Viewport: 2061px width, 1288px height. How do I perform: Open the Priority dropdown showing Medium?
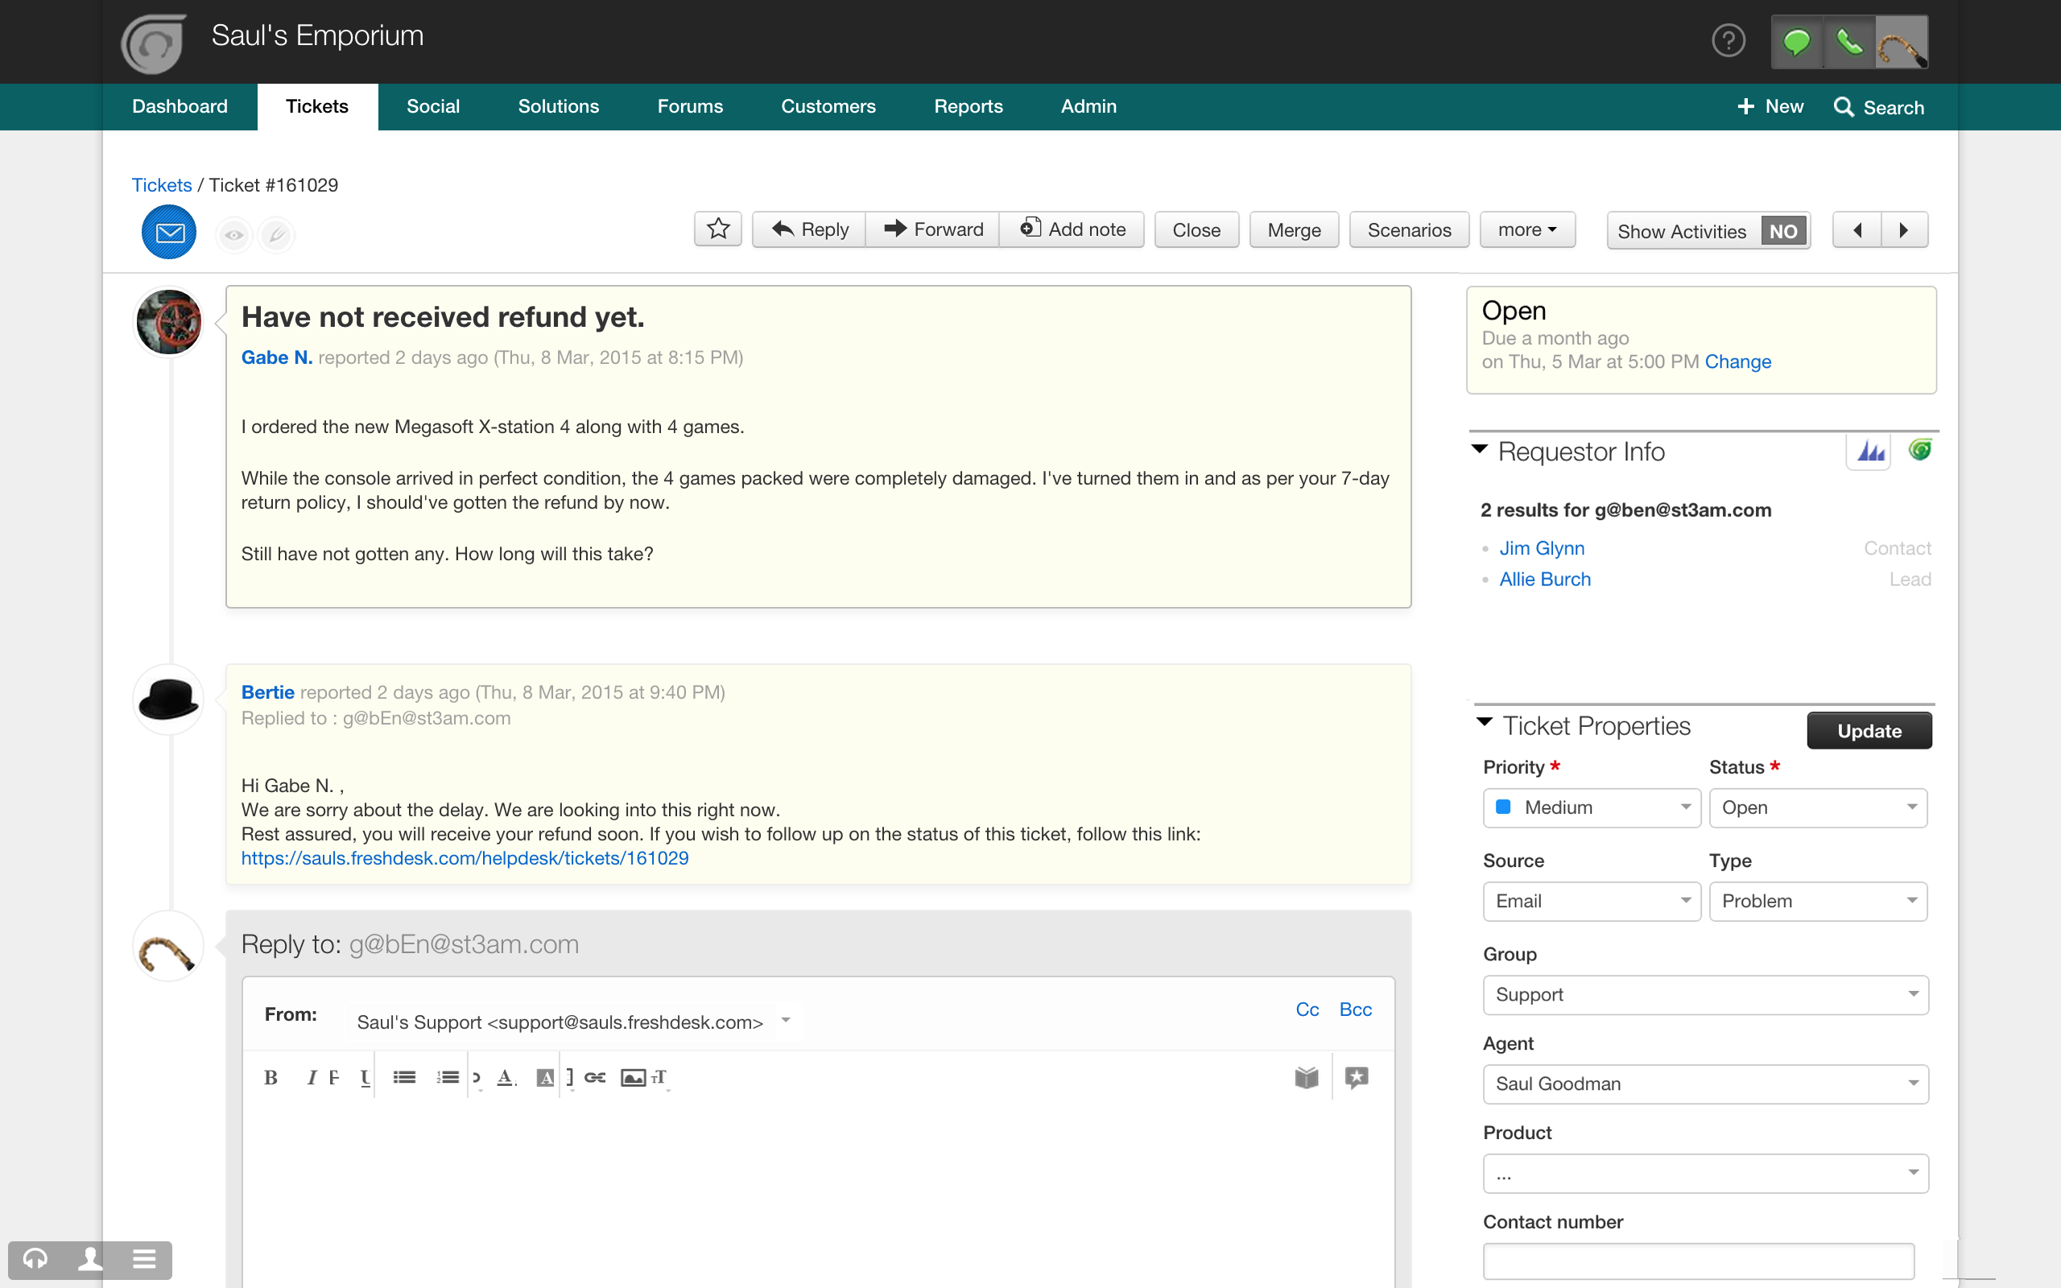pos(1591,807)
